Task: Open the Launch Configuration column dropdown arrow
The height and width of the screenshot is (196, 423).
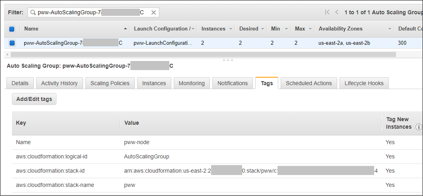Action: pos(193,29)
